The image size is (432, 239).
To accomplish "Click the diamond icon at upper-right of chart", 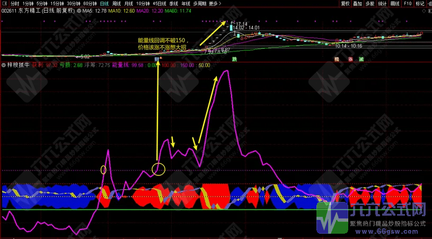I will (424, 11).
